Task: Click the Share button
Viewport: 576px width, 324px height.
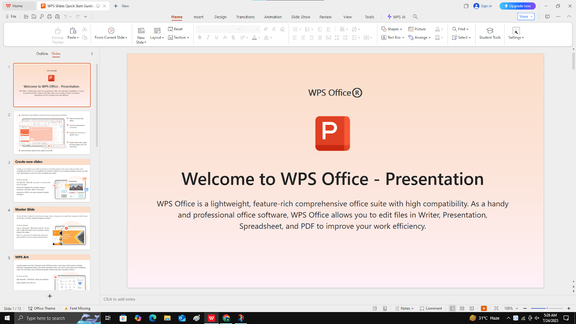Action: point(526,17)
